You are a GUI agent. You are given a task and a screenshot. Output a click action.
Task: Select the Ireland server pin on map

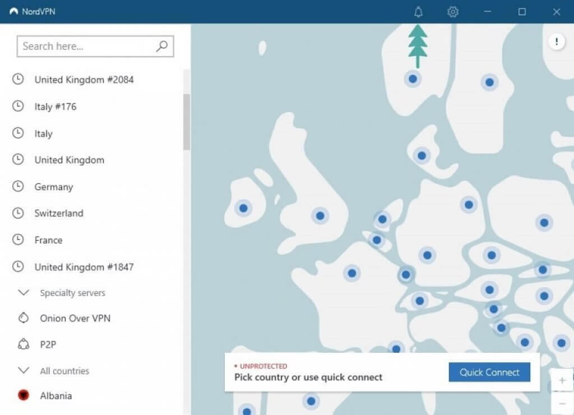tap(243, 208)
